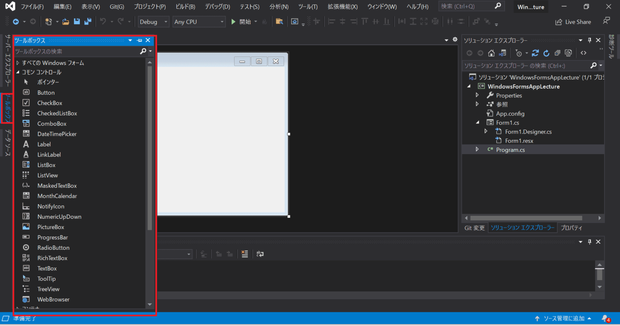Click the Toolbox settings gear icon
This screenshot has width=620, height=326.
click(455, 40)
